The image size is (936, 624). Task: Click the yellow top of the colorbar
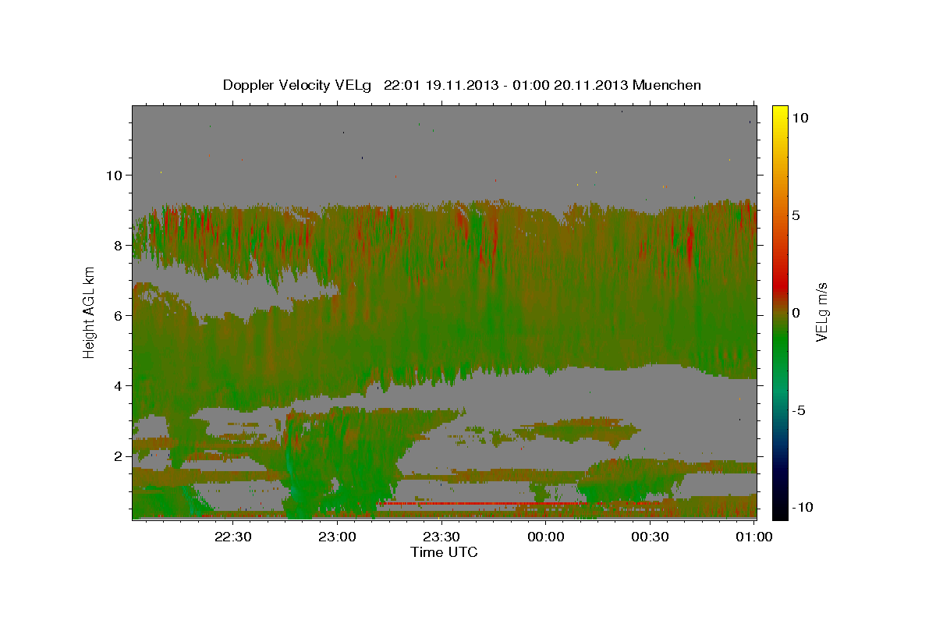click(x=780, y=113)
